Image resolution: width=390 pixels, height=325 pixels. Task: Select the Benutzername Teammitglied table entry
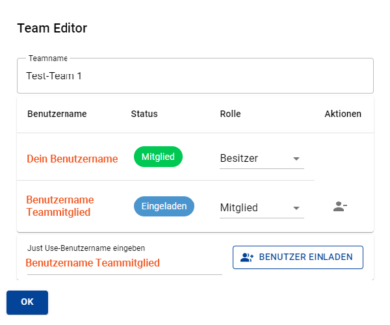coord(60,206)
